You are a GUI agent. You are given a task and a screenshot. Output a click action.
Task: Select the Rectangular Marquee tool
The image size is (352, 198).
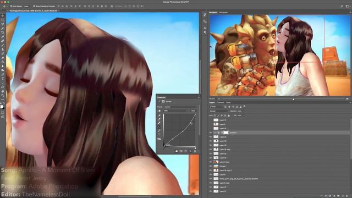pyautogui.click(x=3, y=20)
